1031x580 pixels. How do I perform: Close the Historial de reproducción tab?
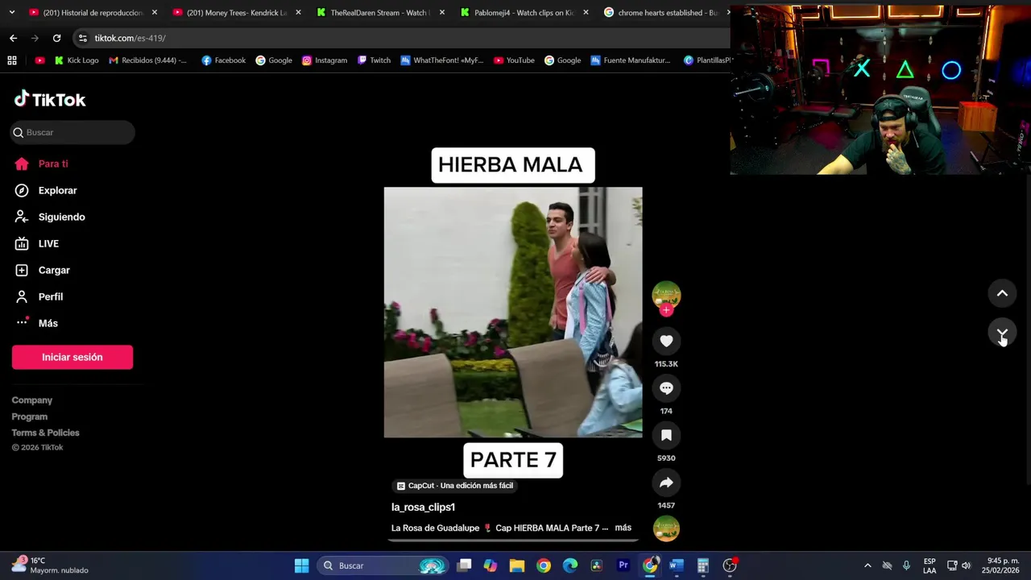155,13
